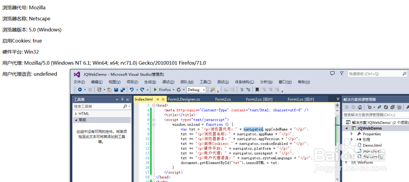Open the 调试(D) menu
Screen dimensions: 409x182
(168, 82)
